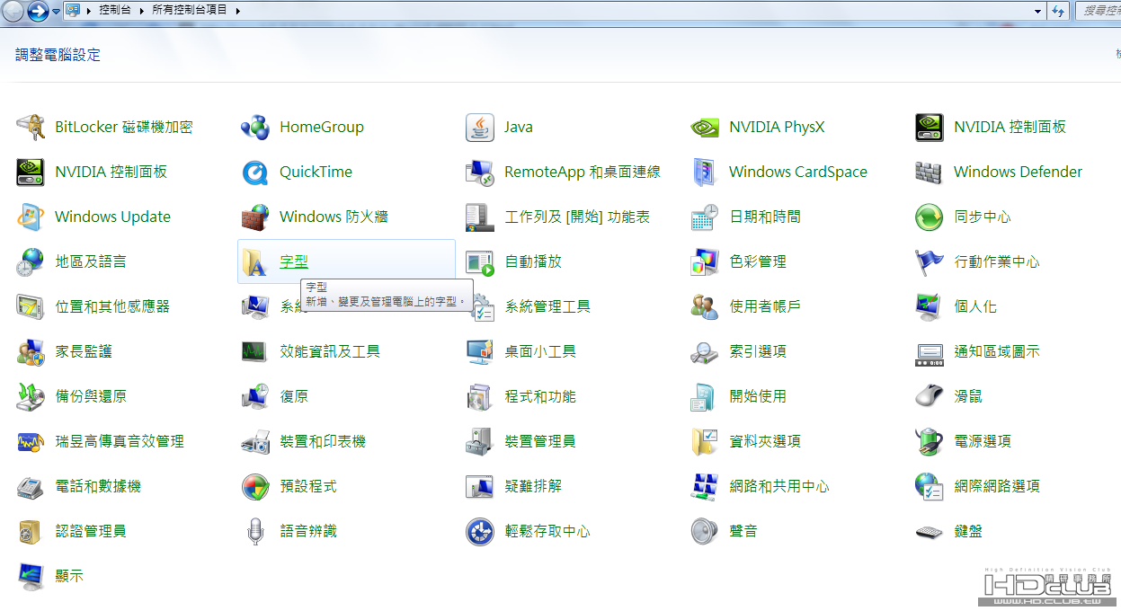Click the 行動作業中心 flag icon
This screenshot has height=611, width=1121.
pos(930,262)
